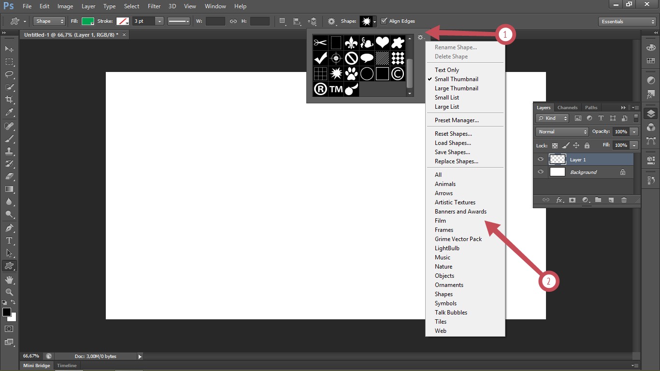Select the Spot Healing Brush tool

tap(9, 126)
